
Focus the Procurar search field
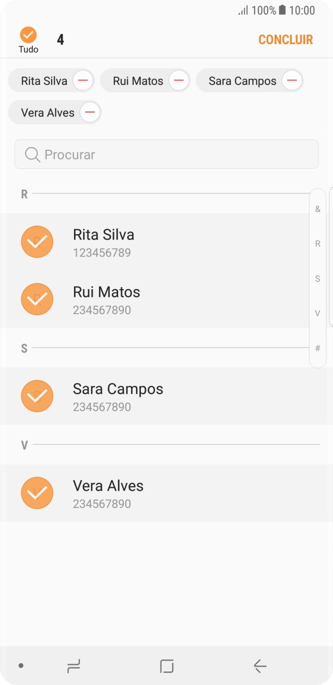tap(174, 155)
